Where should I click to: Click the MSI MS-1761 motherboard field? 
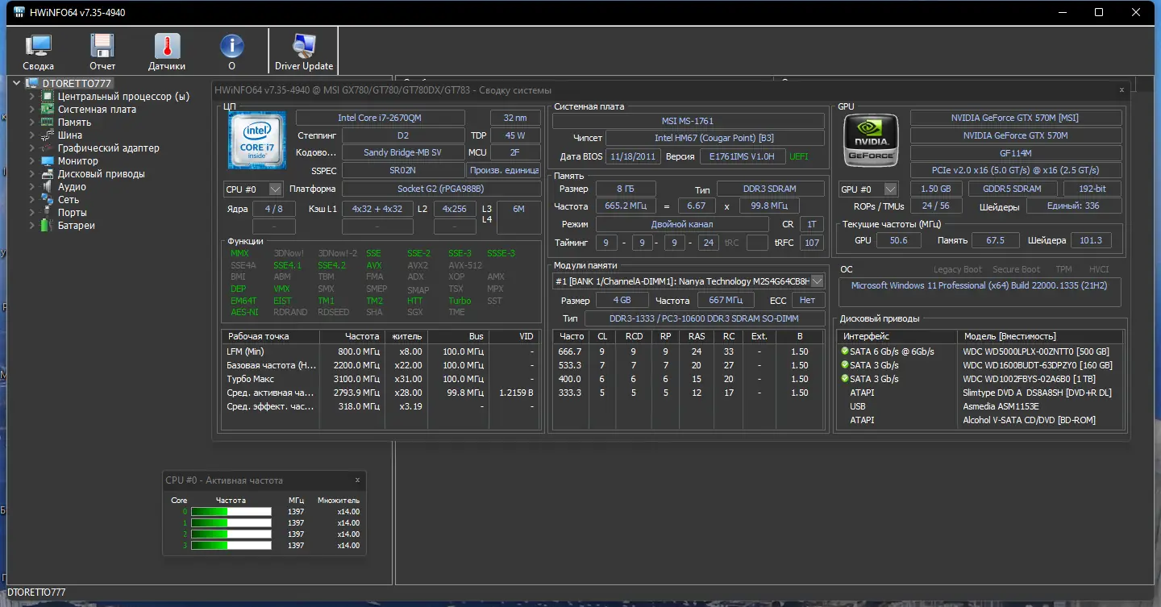point(689,121)
